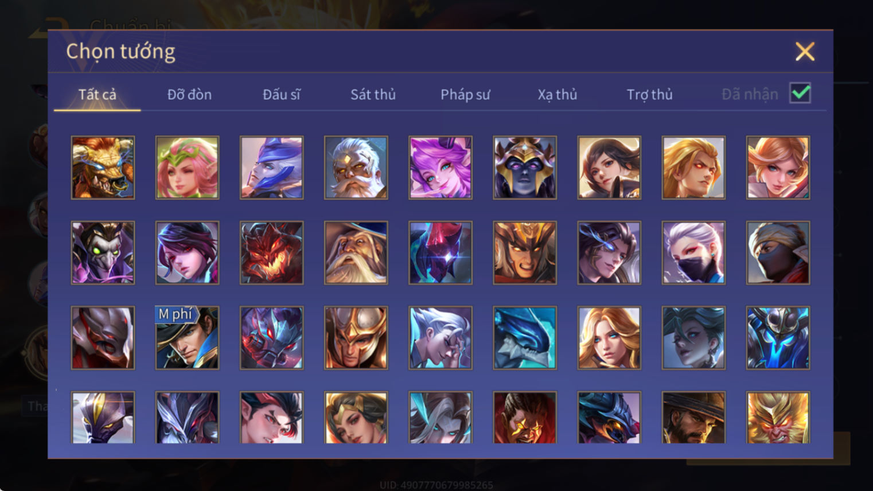Screen dimensions: 873x491
Task: Select the hero marked 'M phí'
Action: [187, 338]
